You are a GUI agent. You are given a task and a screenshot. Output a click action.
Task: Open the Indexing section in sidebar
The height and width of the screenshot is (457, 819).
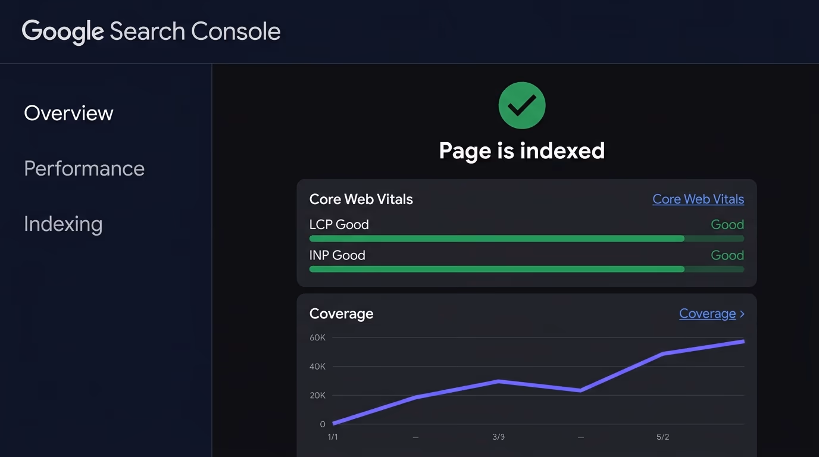click(x=63, y=224)
